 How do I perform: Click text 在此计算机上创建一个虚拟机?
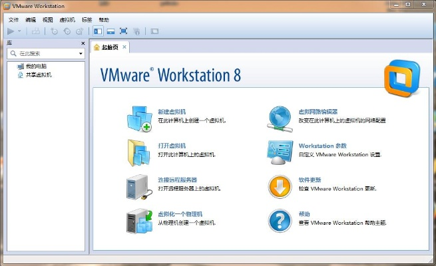coord(192,120)
